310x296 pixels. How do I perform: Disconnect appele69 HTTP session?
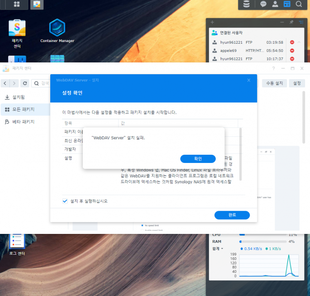pos(292,51)
